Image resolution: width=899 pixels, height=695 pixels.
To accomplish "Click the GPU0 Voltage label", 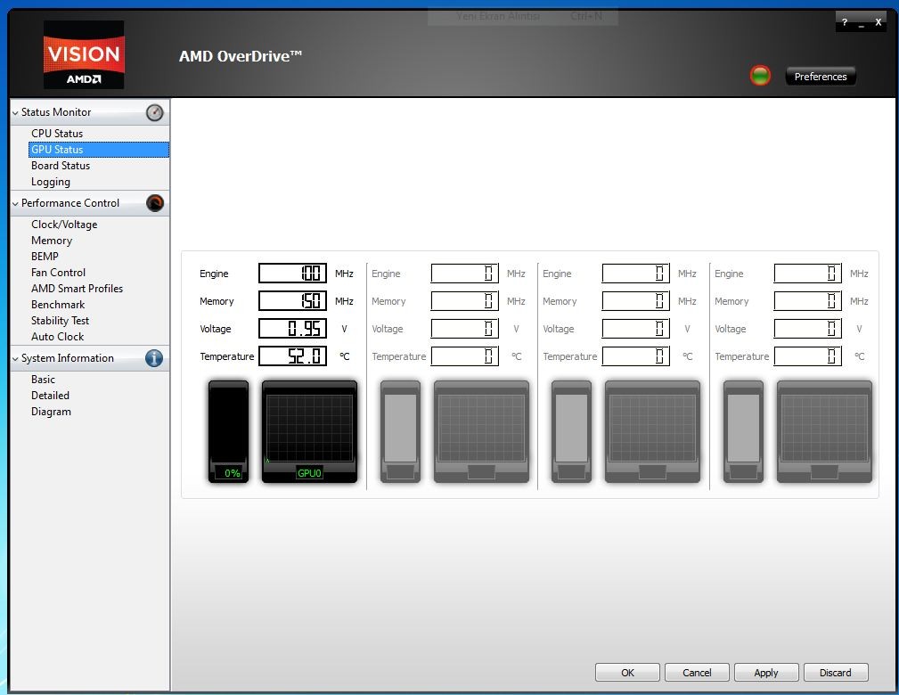I will [215, 329].
